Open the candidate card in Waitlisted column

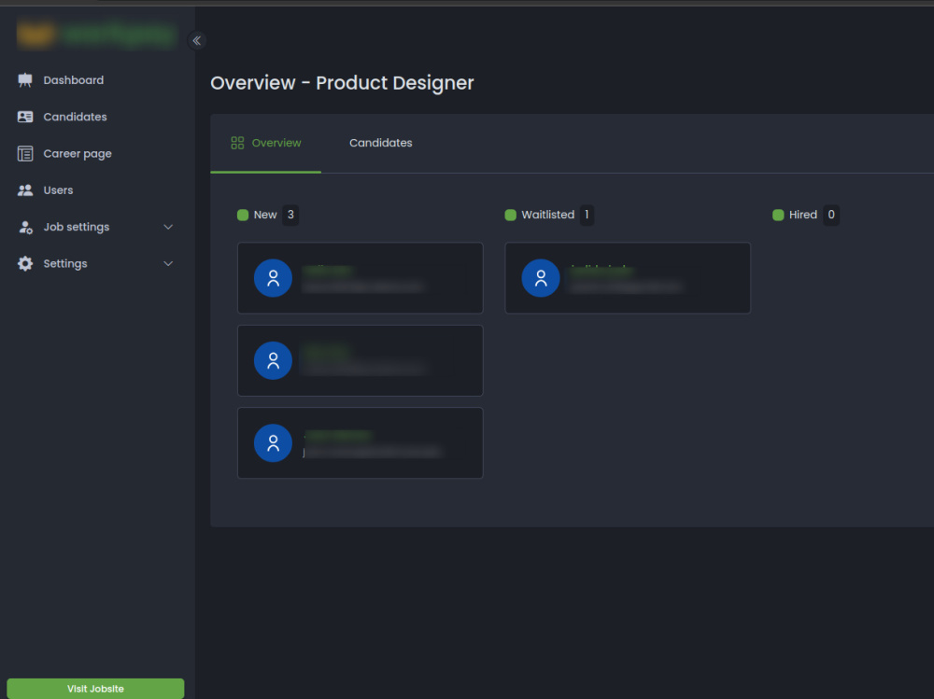[628, 278]
